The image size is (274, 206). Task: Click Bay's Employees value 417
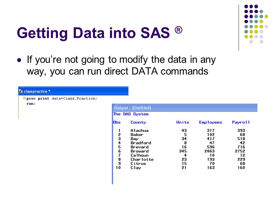pyautogui.click(x=211, y=139)
